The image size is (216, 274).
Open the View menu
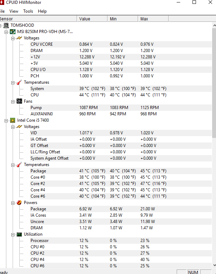pos(14,11)
